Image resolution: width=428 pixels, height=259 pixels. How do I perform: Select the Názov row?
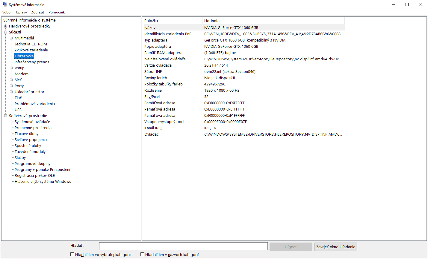244,27
